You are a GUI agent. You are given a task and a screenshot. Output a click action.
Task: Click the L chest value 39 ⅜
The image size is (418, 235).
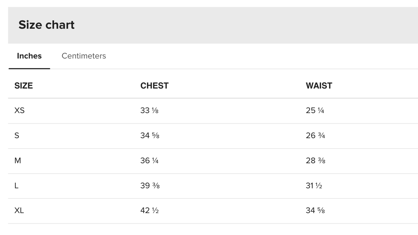[x=150, y=186]
